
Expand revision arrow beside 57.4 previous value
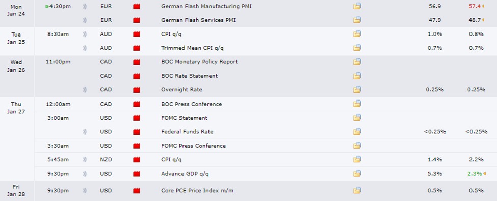(x=483, y=6)
